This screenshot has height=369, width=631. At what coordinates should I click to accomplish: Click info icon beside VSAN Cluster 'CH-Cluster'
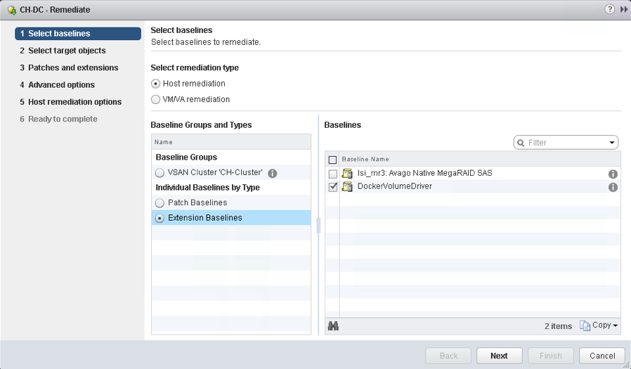(x=273, y=173)
